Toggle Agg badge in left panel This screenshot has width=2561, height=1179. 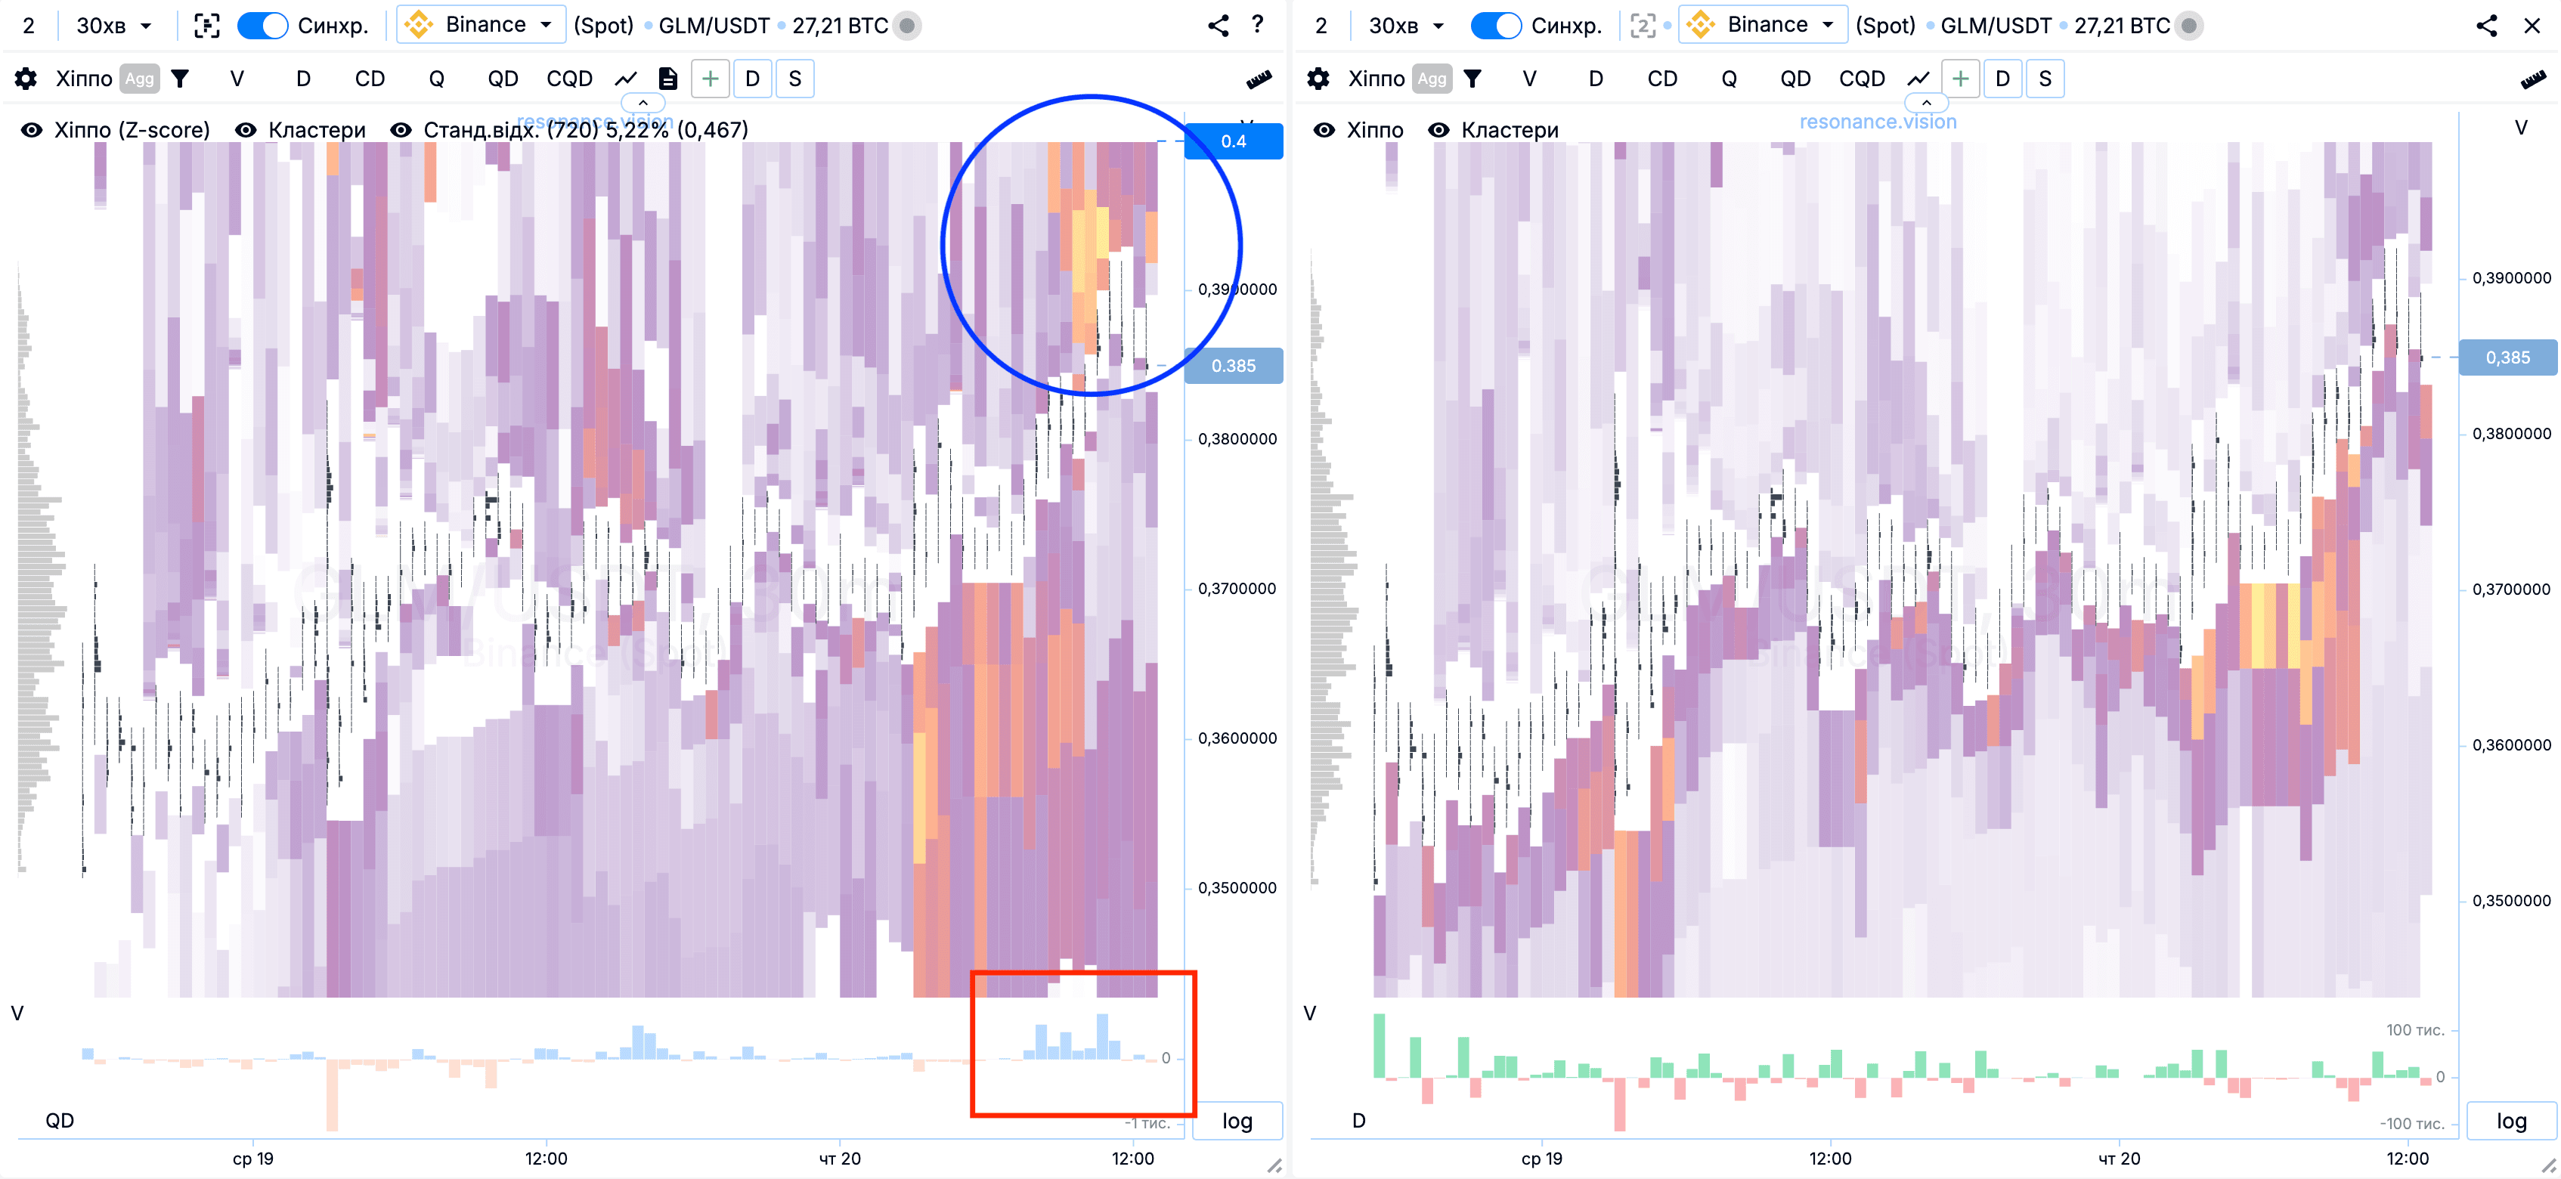139,79
